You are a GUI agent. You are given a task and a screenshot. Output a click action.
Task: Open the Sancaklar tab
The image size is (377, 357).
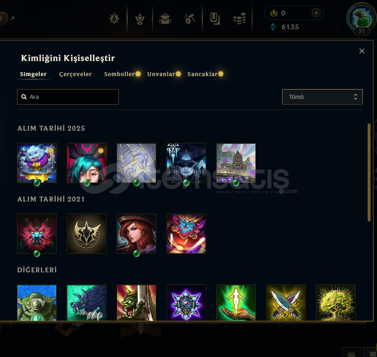[x=202, y=74]
